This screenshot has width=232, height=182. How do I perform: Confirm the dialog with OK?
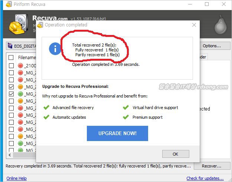click(x=176, y=154)
